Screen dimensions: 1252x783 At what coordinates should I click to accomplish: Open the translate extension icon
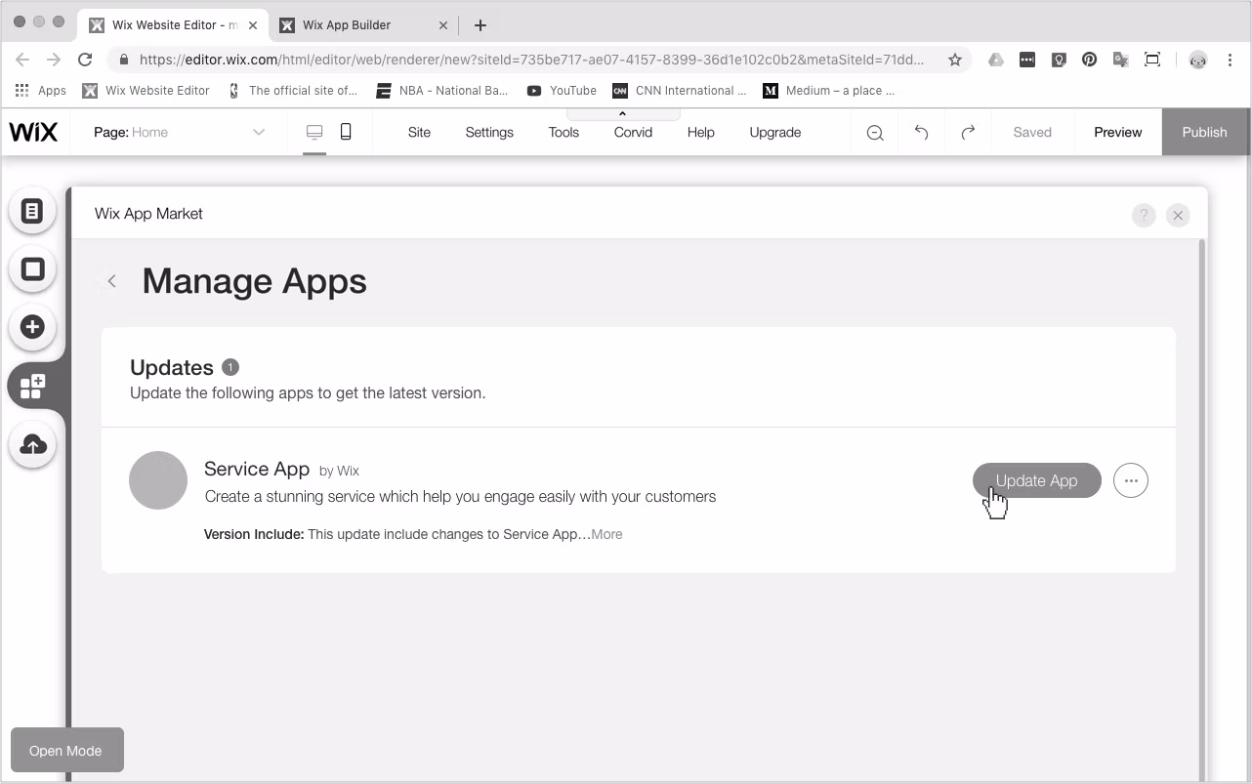click(x=1120, y=60)
